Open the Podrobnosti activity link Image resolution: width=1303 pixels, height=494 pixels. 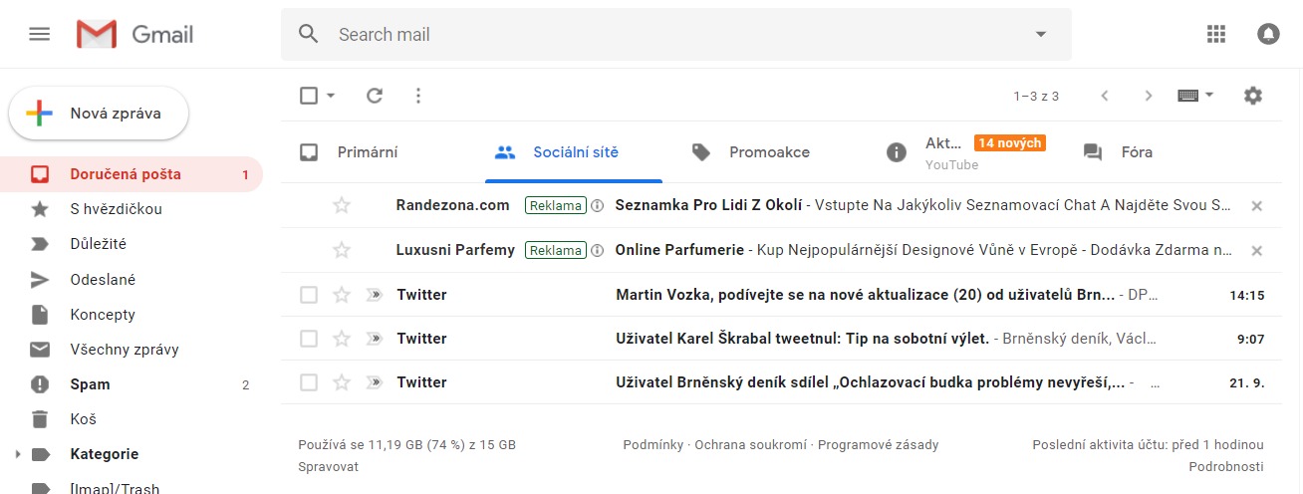[1225, 466]
